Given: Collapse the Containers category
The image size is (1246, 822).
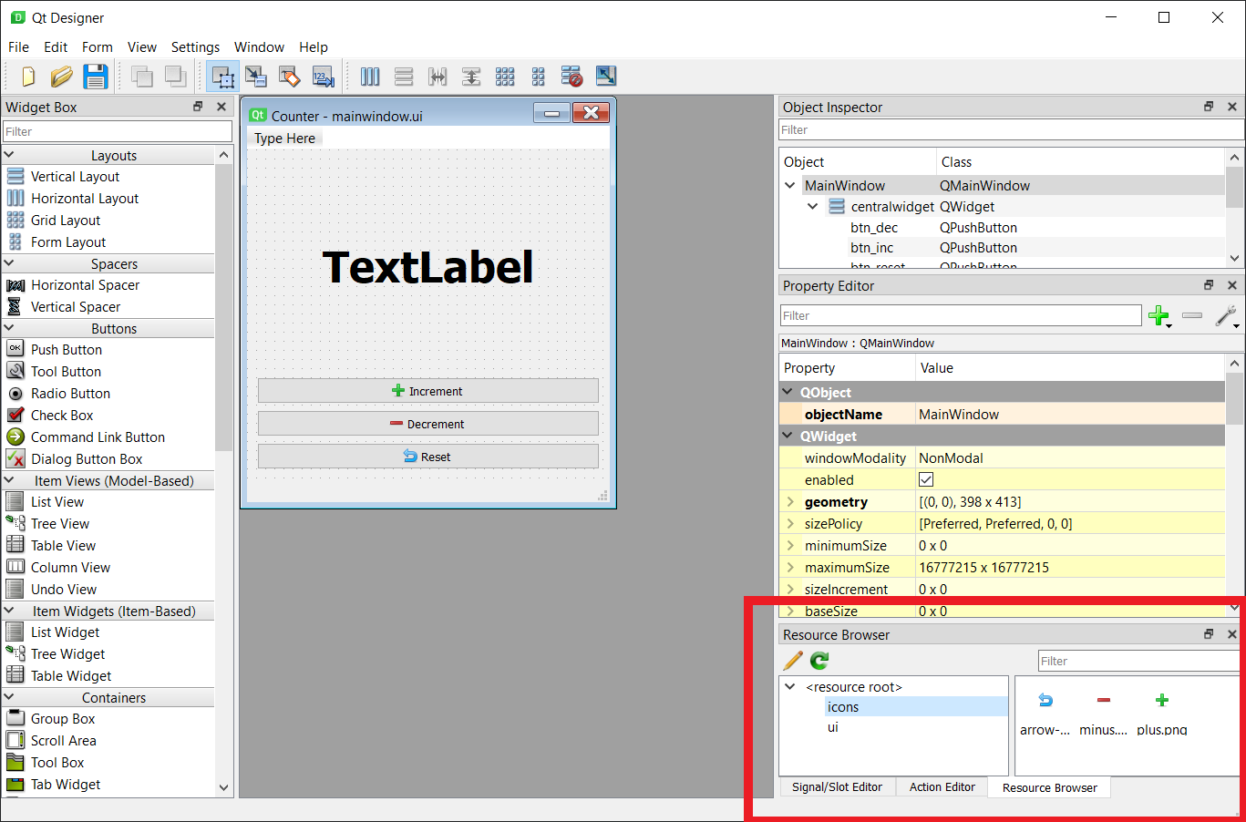Looking at the screenshot, I should point(9,697).
